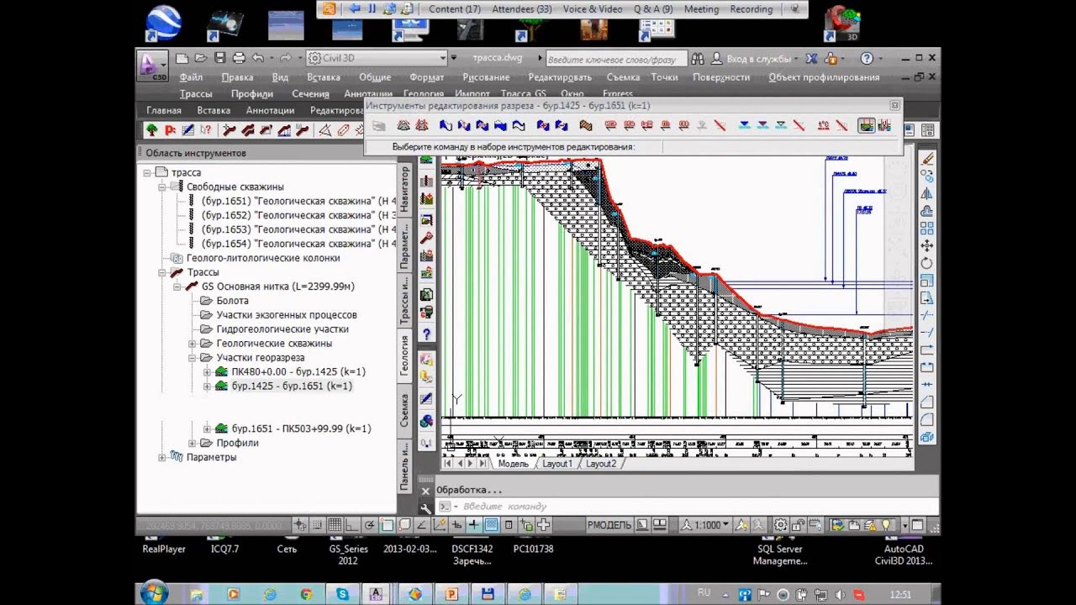Collapse the Трассы tree node
The width and height of the screenshot is (1076, 605).
pyautogui.click(x=162, y=272)
